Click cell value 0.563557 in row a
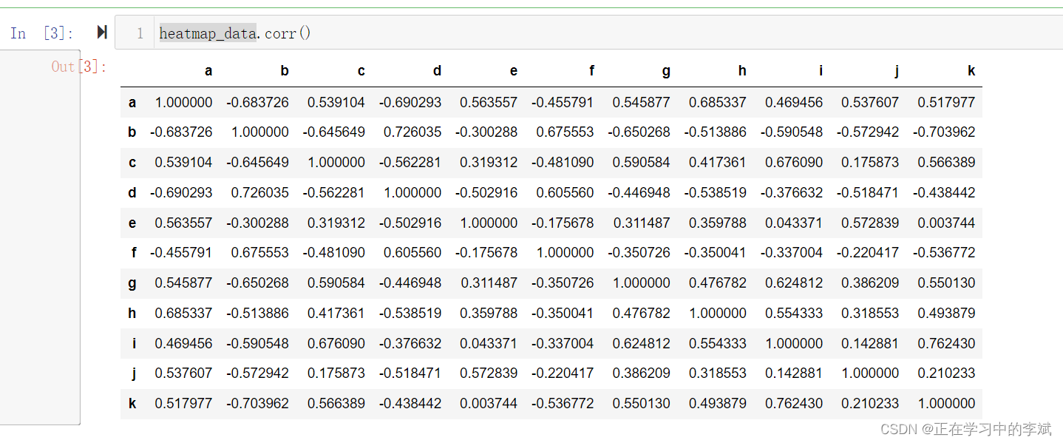 click(489, 102)
